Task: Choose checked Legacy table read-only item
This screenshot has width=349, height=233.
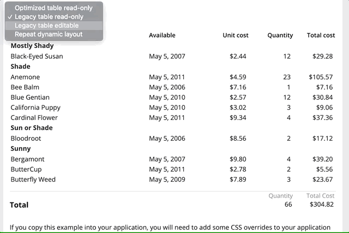Action: [53, 17]
